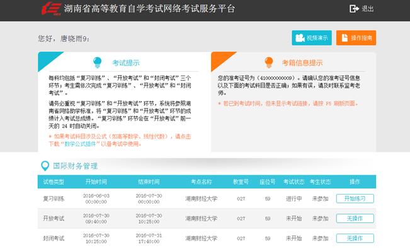The image size is (410, 248).
Task: Click the 教室号 column header
Action: coord(241,182)
